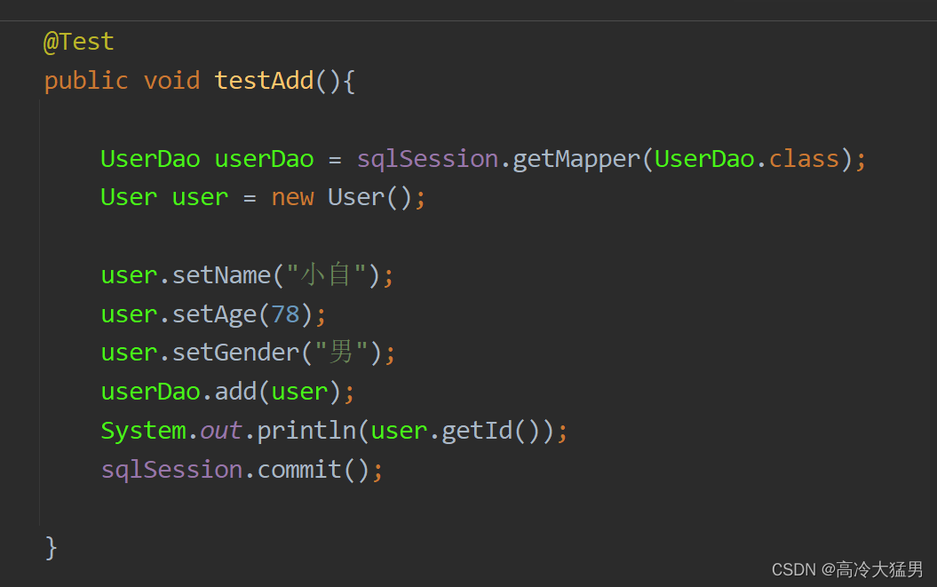The image size is (937, 587).
Task: Click the getMapper method call
Action: [576, 160]
